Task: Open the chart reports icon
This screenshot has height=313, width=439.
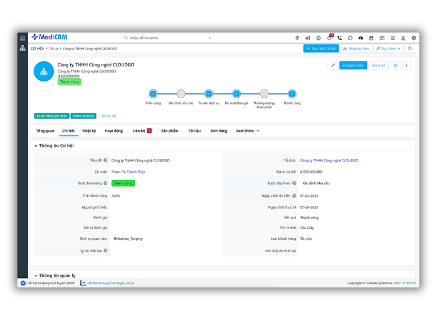Action: (x=382, y=38)
